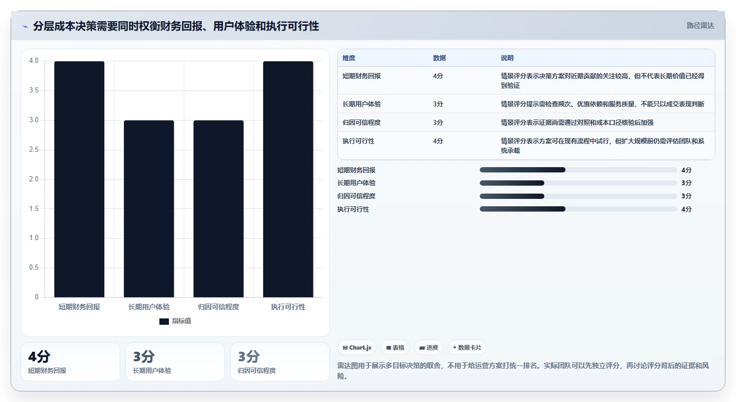Open the 3分 归因可信程度 summary card
This screenshot has width=736, height=402.
(x=280, y=362)
